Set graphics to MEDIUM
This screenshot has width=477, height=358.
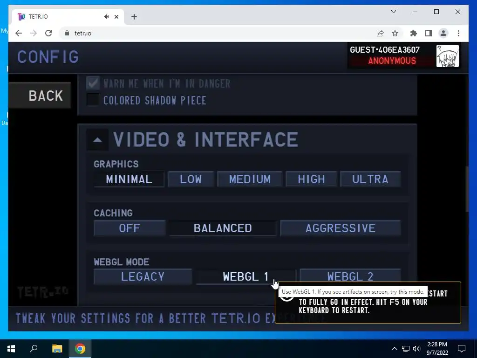250,179
